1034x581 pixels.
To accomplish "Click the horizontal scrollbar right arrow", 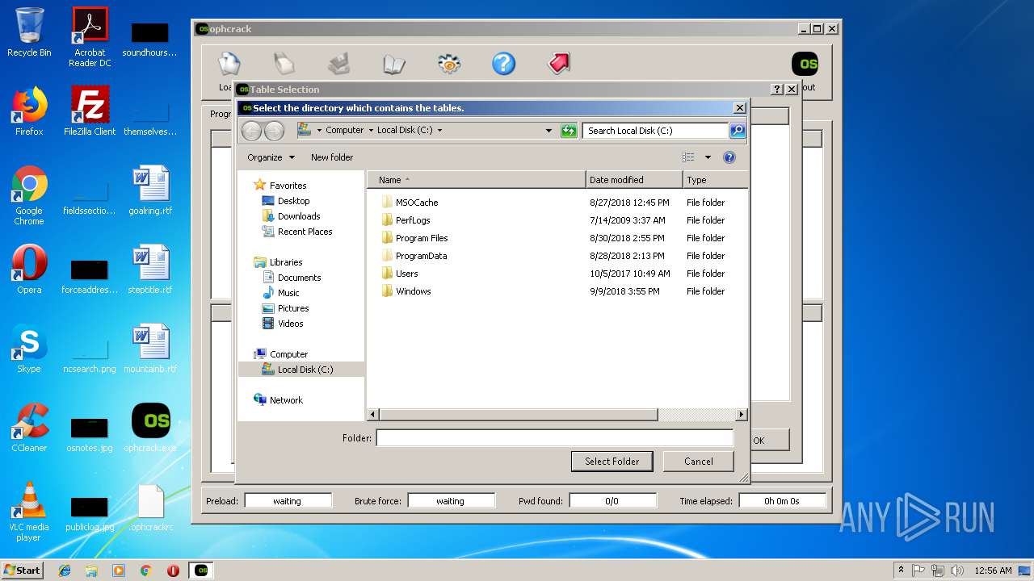I will pyautogui.click(x=741, y=415).
